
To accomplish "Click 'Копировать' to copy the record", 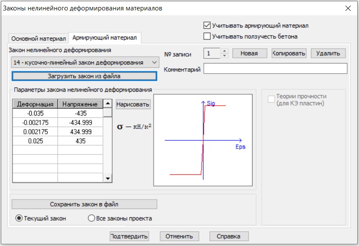I will [x=289, y=53].
